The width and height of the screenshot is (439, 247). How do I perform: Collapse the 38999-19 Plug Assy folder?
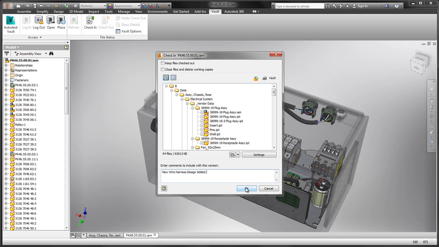192,108
